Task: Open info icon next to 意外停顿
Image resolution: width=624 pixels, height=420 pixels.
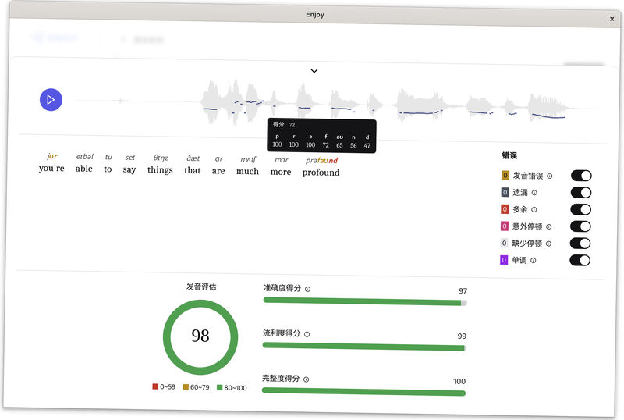Action: [x=549, y=226]
